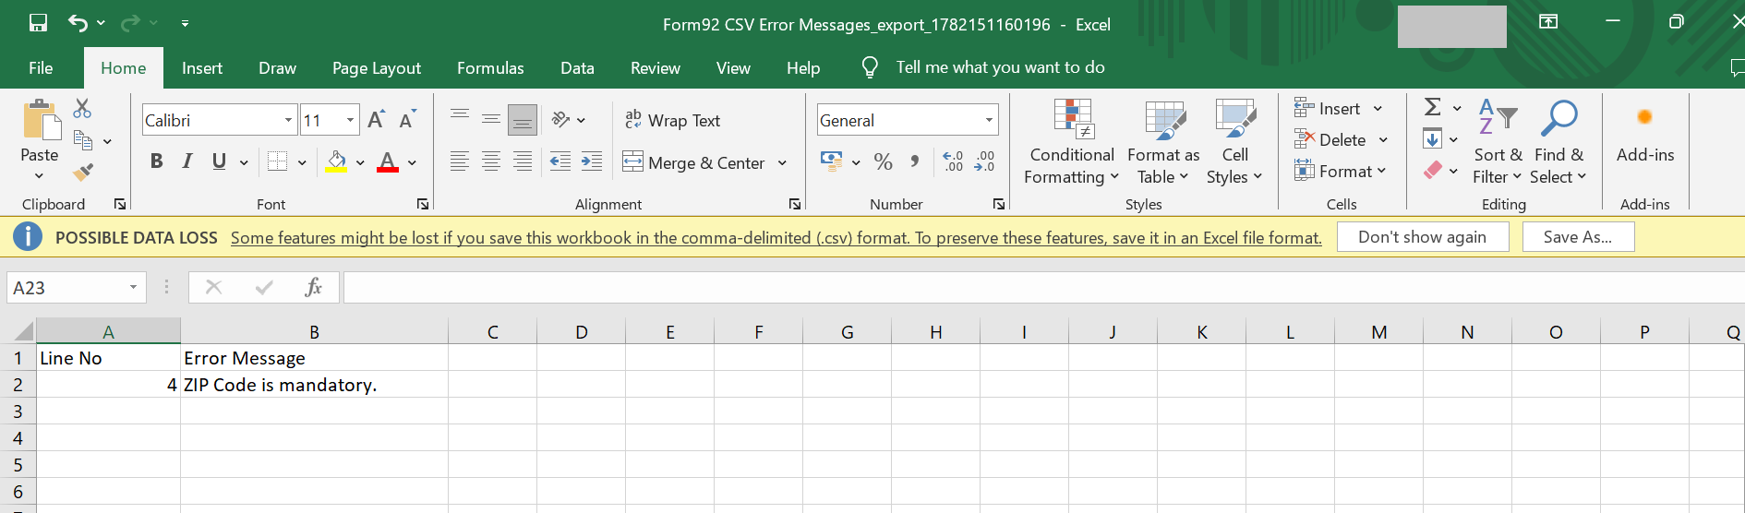This screenshot has width=1745, height=513.
Task: Click the Center alignment icon
Action: point(491,162)
